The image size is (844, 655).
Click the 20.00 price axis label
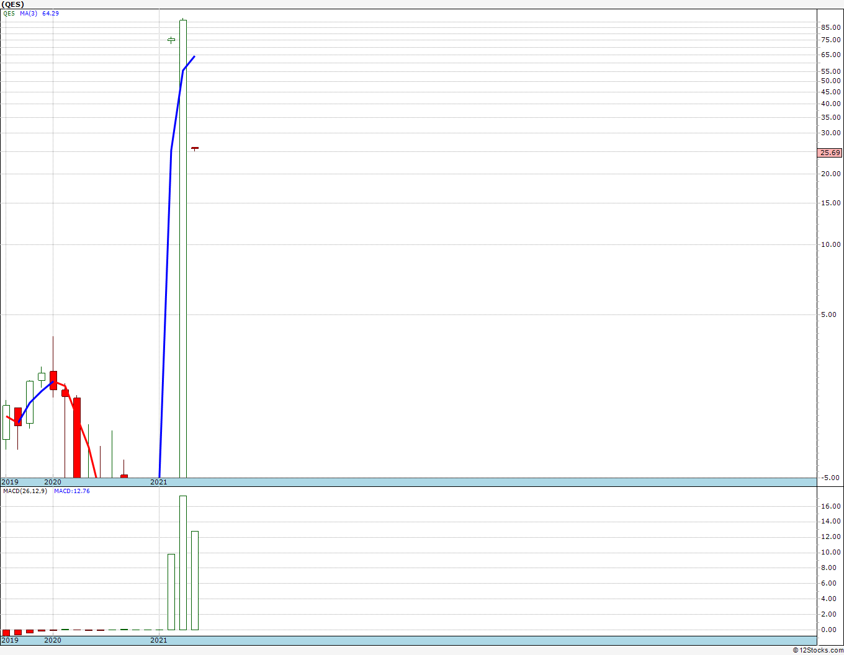[830, 174]
